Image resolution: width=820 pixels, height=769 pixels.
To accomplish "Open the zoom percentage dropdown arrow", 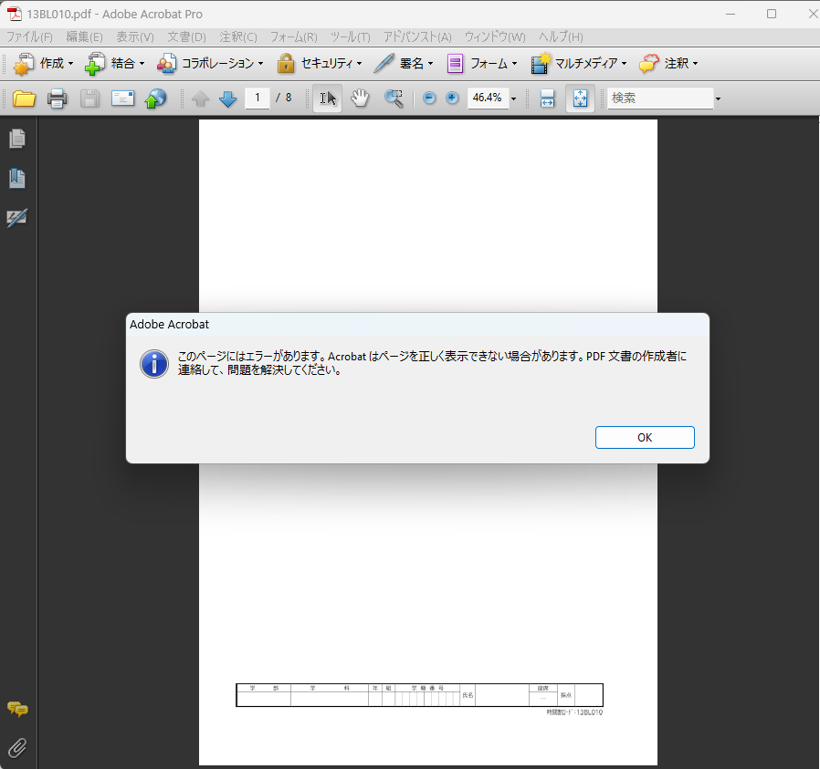I will [x=513, y=99].
